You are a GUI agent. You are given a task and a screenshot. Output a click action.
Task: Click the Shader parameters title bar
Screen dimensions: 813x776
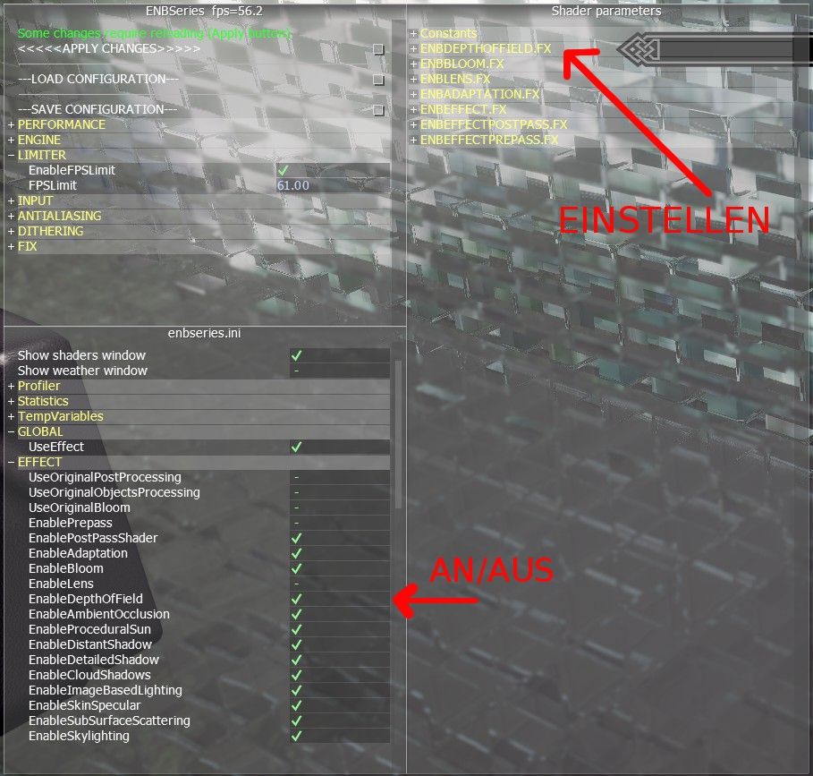(x=606, y=11)
